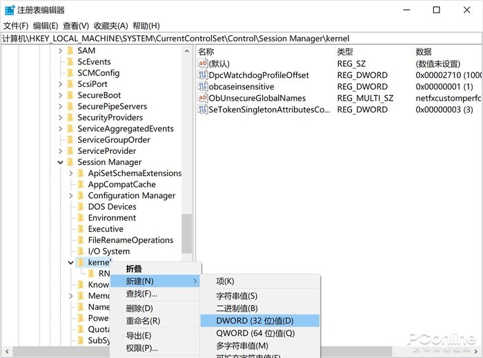Click the (默认) string value icon
Viewport: 483px width, 358px height.
click(202, 63)
